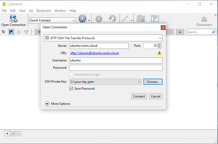Click the back navigation arrow
Image resolution: width=218 pixels, height=144 pixels.
[39, 32]
